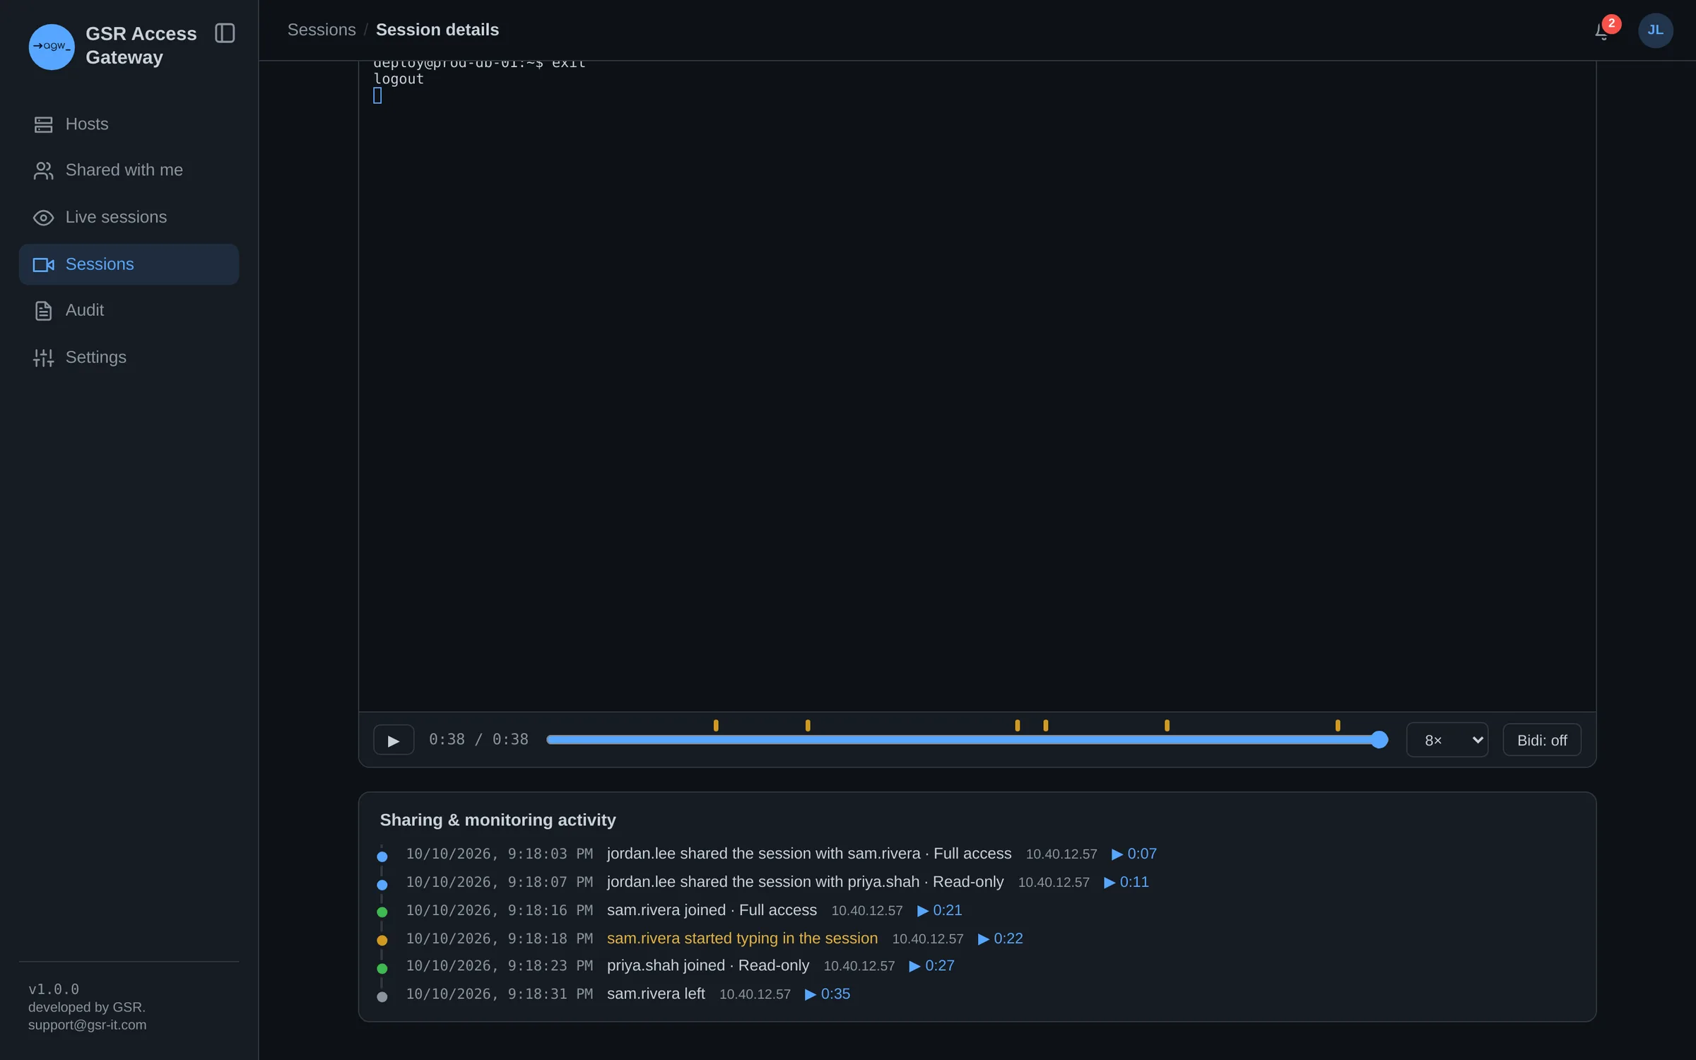
Task: Click the 'Sharing & monitoring activity' heading
Action: [x=497, y=820]
